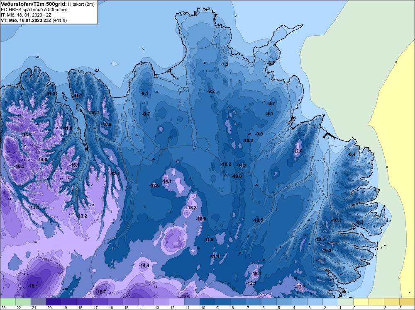Click the -15.1 temperature label
This screenshot has width=415, height=310.
coord(74,165)
